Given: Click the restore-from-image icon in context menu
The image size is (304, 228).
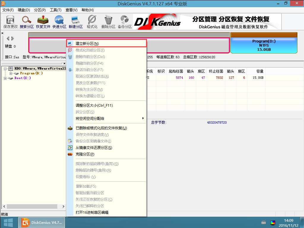Looking at the screenshot, I should [x=70, y=148].
